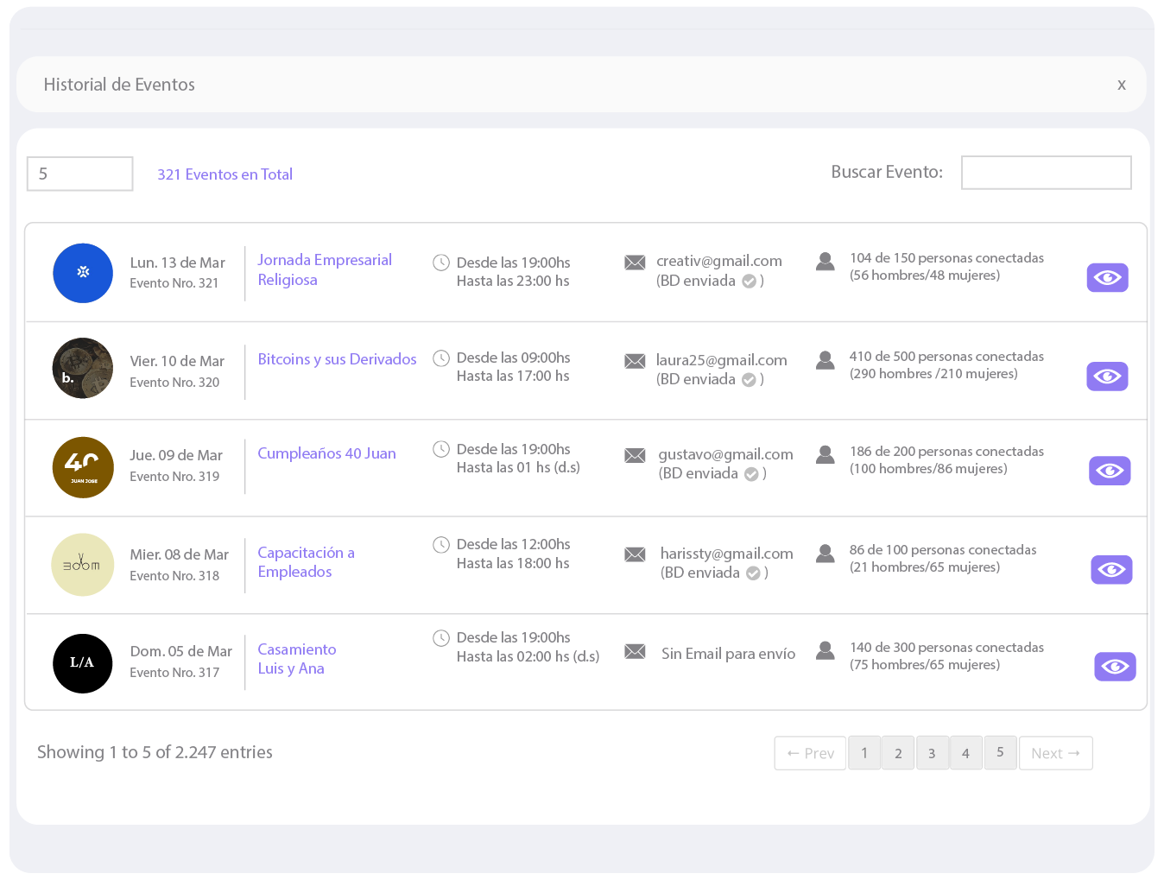Screen dimensions: 1164x880
Task: Open the entries-per-page box showing 5
Action: coord(79,174)
